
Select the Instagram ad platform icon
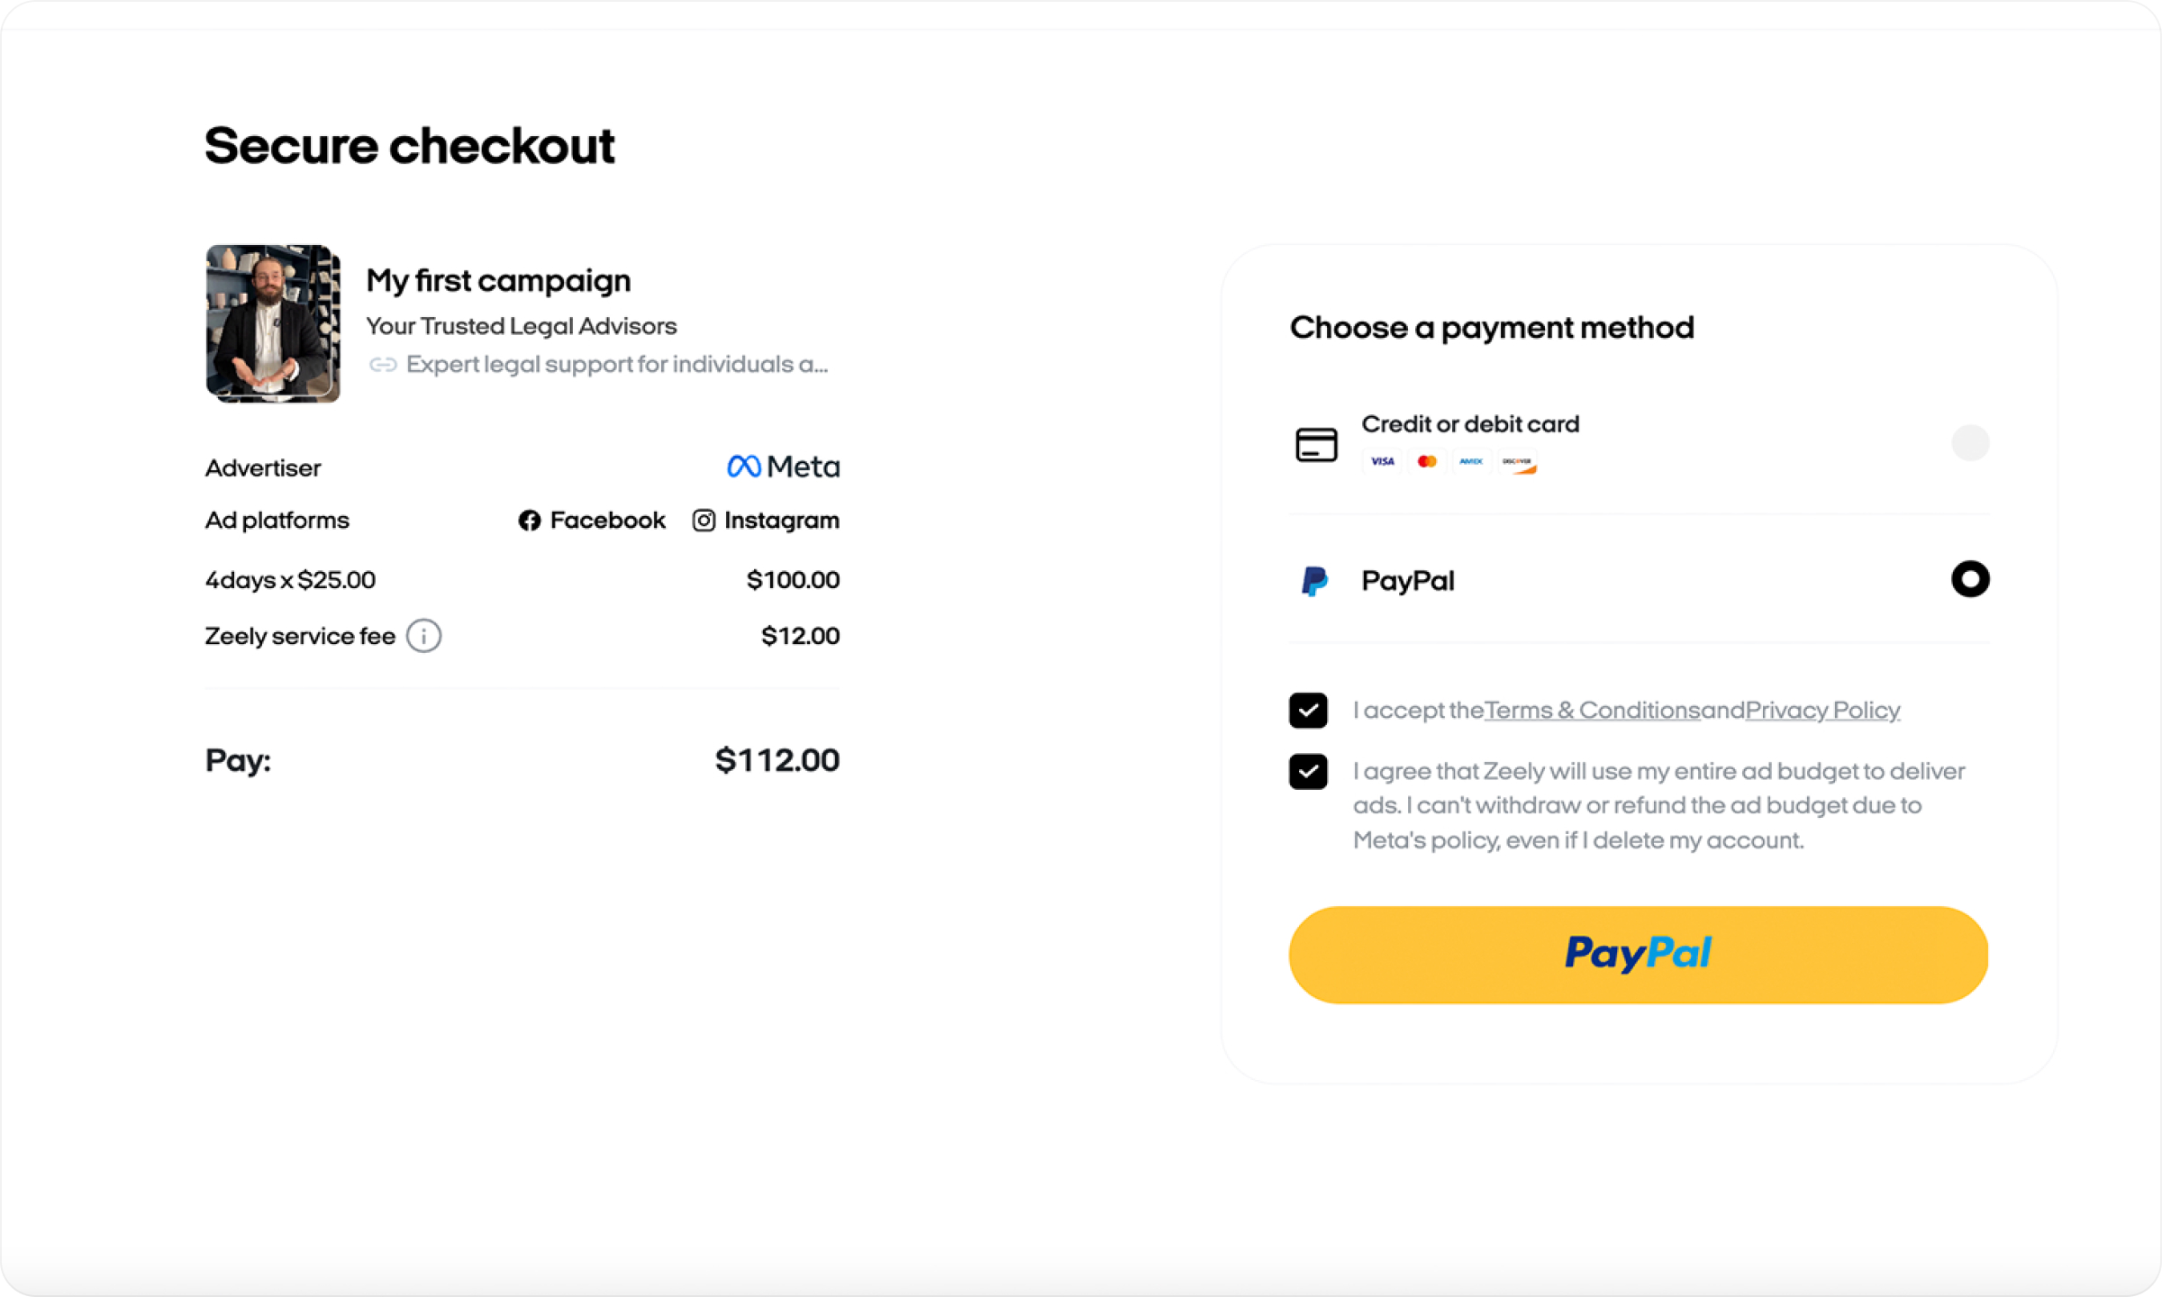coord(704,521)
